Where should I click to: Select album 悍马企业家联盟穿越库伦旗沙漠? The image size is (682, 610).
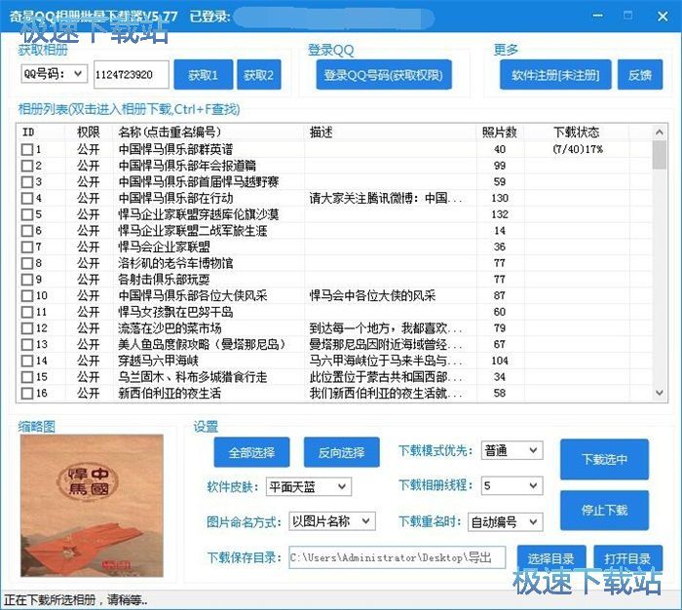199,214
